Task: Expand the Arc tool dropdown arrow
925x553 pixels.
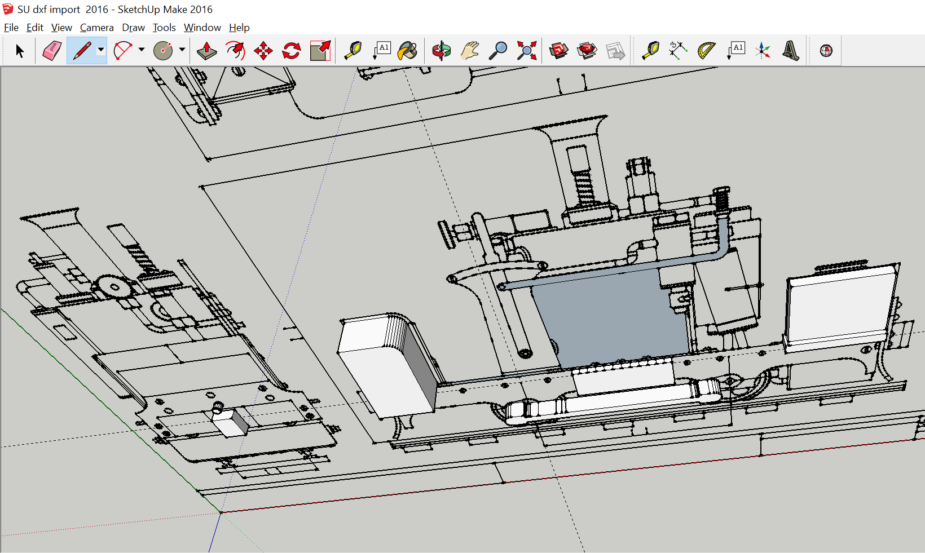Action: tap(142, 50)
